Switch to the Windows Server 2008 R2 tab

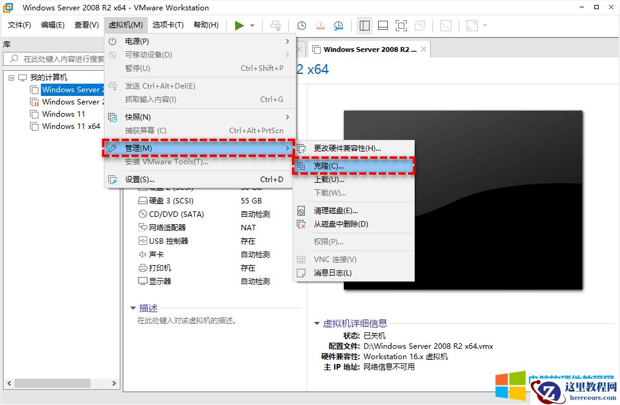pyautogui.click(x=370, y=49)
